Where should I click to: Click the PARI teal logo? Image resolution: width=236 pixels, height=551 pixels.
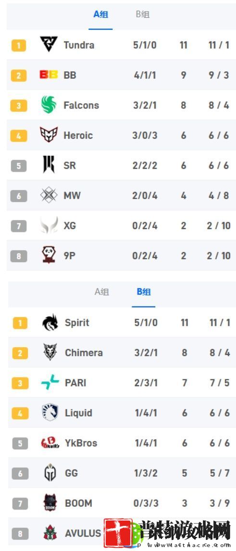(x=50, y=383)
